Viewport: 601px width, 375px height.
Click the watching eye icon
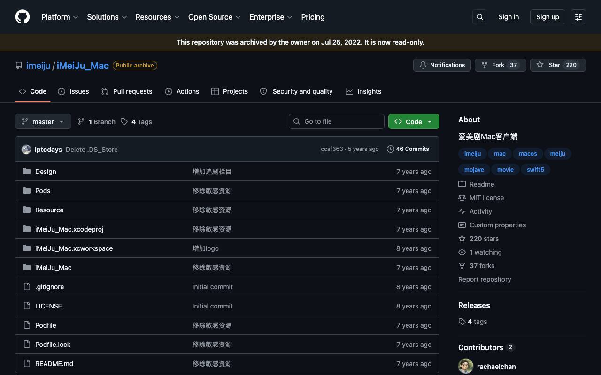click(462, 252)
